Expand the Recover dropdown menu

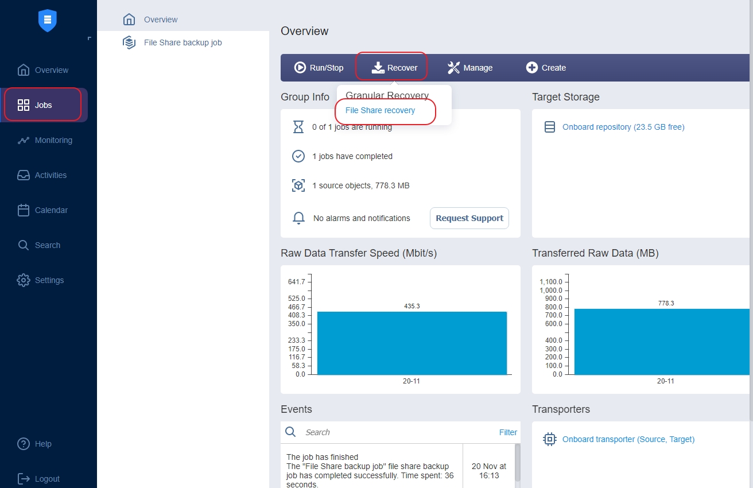[x=394, y=68]
